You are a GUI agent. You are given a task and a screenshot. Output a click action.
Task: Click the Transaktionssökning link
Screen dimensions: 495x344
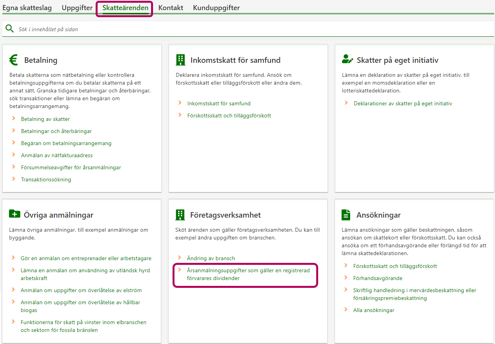coord(46,179)
